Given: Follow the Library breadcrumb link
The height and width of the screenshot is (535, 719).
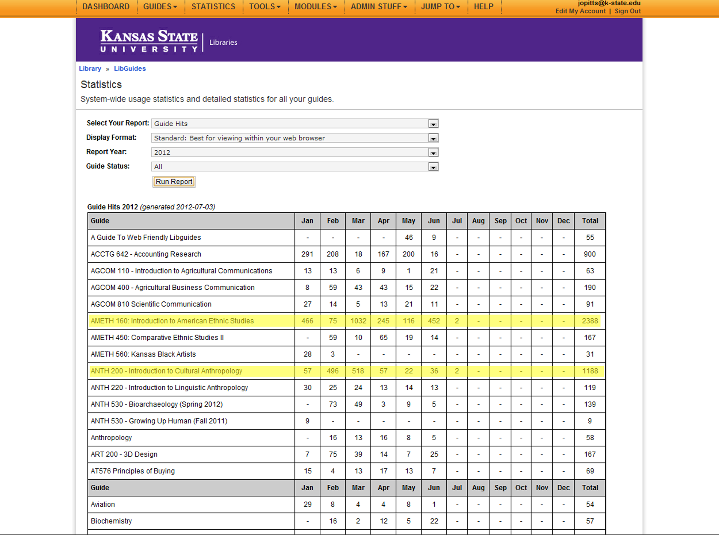Looking at the screenshot, I should [x=90, y=69].
